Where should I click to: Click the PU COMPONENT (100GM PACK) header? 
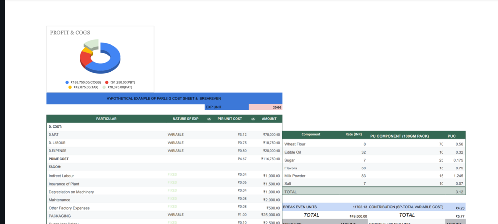(399, 136)
